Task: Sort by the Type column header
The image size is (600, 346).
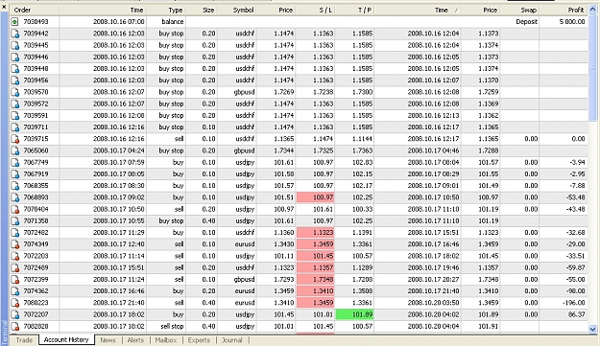Action: click(x=166, y=10)
